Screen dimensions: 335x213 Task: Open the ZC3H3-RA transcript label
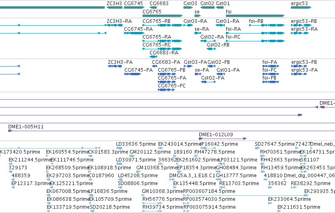[119, 21]
